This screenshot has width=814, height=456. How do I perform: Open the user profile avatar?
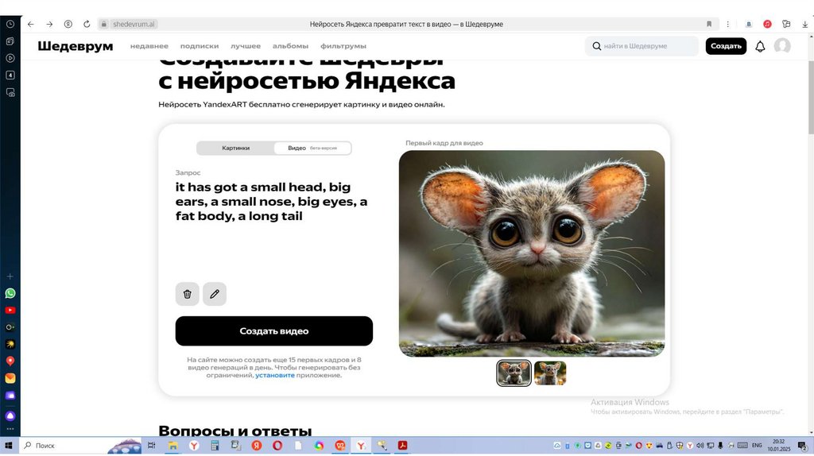click(x=782, y=46)
